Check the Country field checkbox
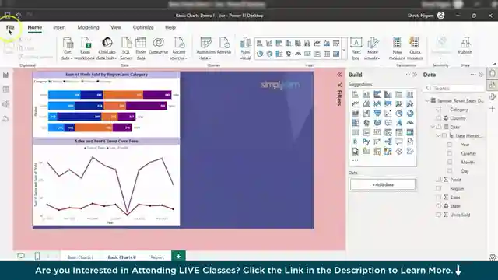498x280 pixels. [x=439, y=118]
